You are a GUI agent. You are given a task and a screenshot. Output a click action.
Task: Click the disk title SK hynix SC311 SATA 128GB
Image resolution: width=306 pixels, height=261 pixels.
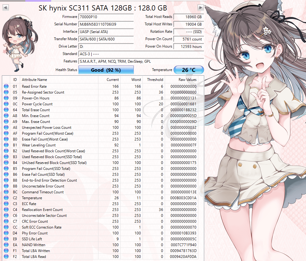point(103,8)
